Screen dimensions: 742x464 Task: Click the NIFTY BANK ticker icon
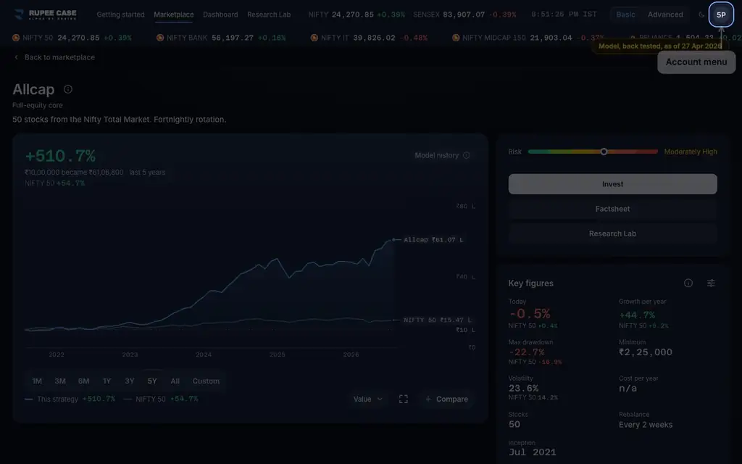click(x=160, y=38)
